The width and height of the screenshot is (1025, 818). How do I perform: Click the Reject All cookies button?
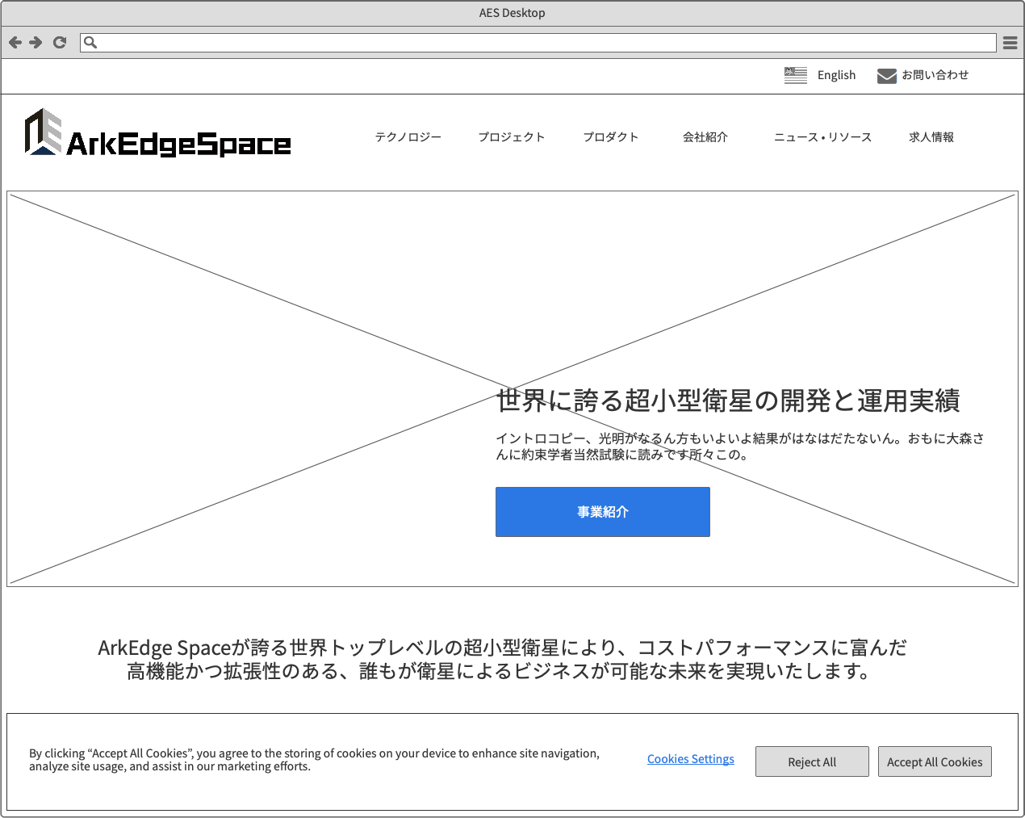tap(811, 761)
